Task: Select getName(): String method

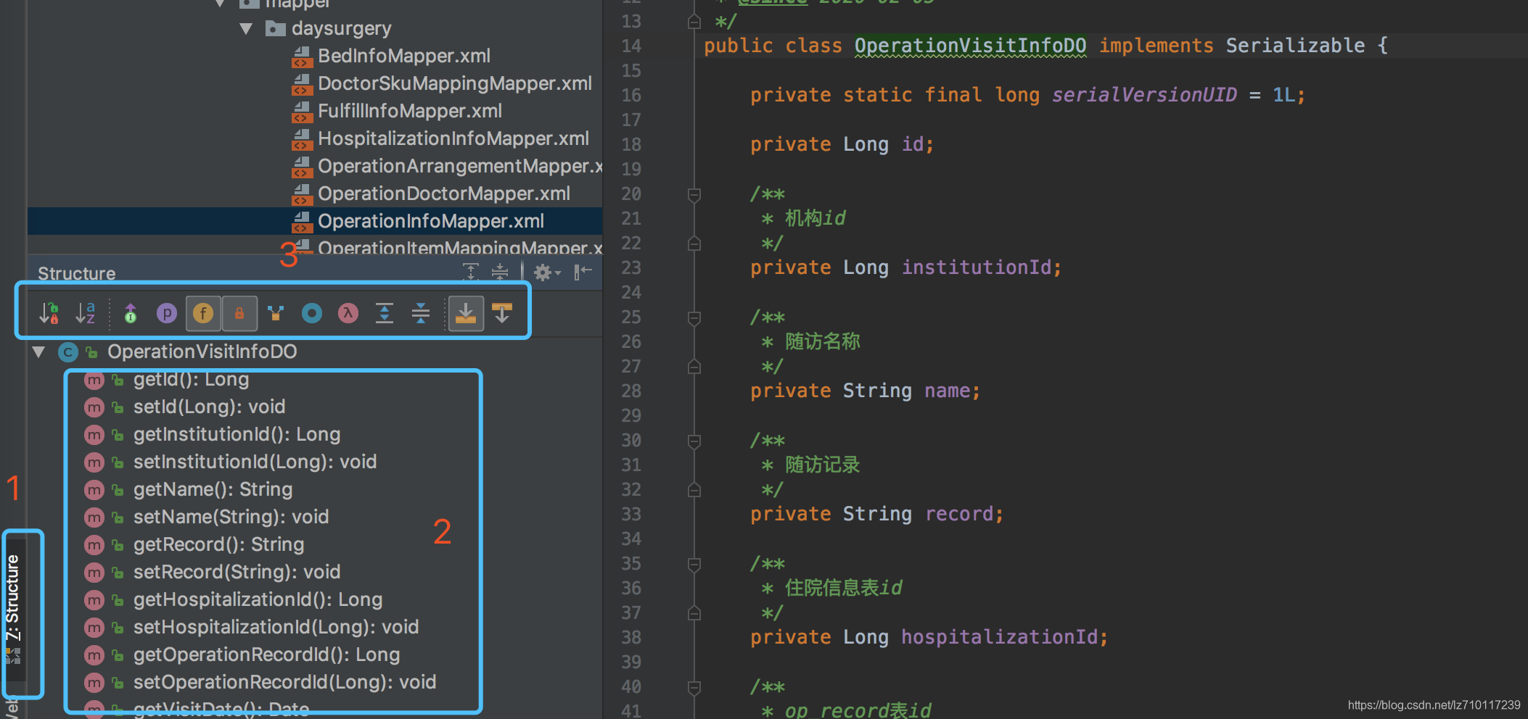Action: click(213, 489)
